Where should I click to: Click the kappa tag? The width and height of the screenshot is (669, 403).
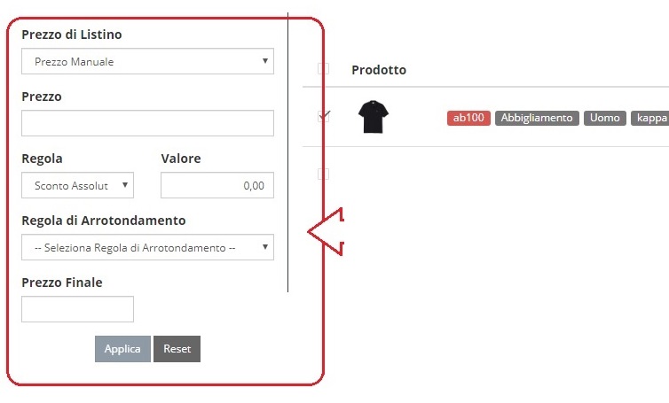650,118
